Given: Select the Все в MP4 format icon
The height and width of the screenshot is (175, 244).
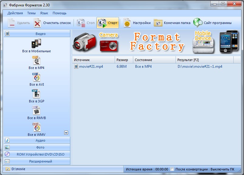Looking at the screenshot, I should tap(37, 60).
